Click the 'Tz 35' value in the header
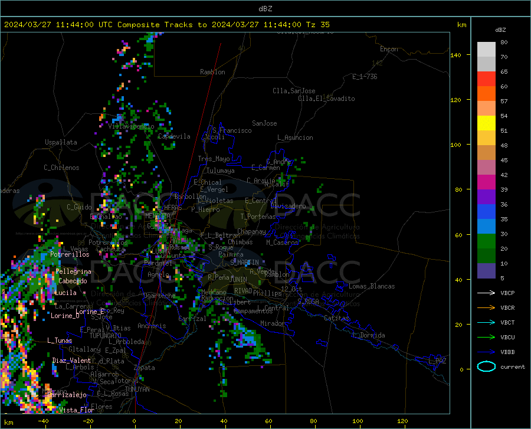Image resolution: width=531 pixels, height=429 pixels. point(317,25)
